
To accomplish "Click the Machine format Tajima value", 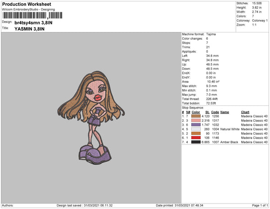I will [x=211, y=34].
